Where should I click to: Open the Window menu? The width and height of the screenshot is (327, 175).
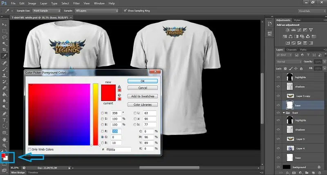pyautogui.click(x=99, y=3)
